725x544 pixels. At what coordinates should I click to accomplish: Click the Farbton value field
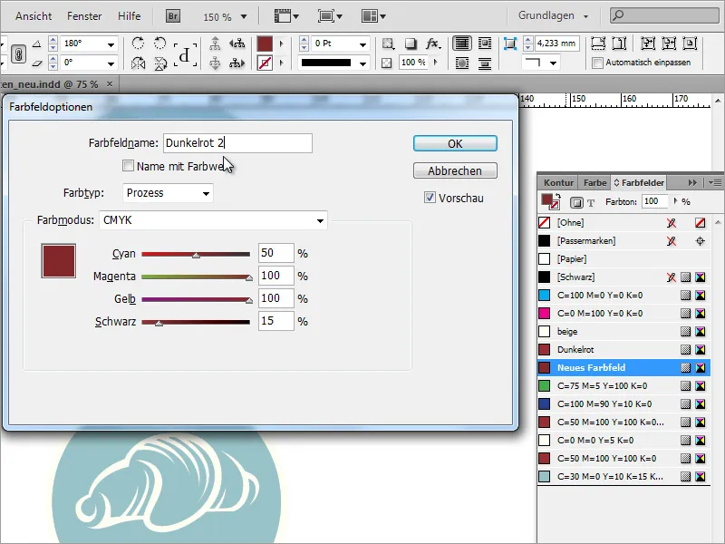pyautogui.click(x=654, y=201)
